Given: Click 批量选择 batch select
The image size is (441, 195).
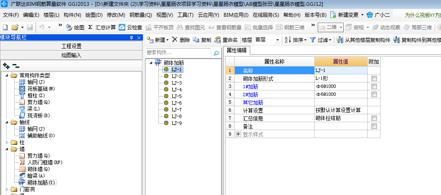Looking at the screenshot, I should click(x=259, y=28).
